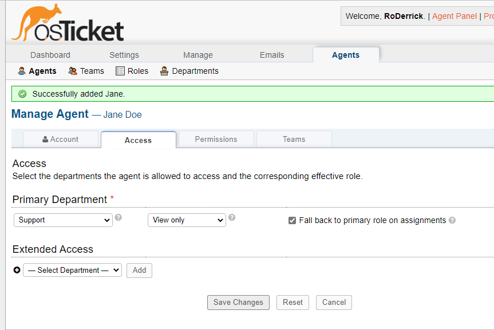Click the plus icon under Extended Access
494x330 pixels.
click(x=17, y=270)
